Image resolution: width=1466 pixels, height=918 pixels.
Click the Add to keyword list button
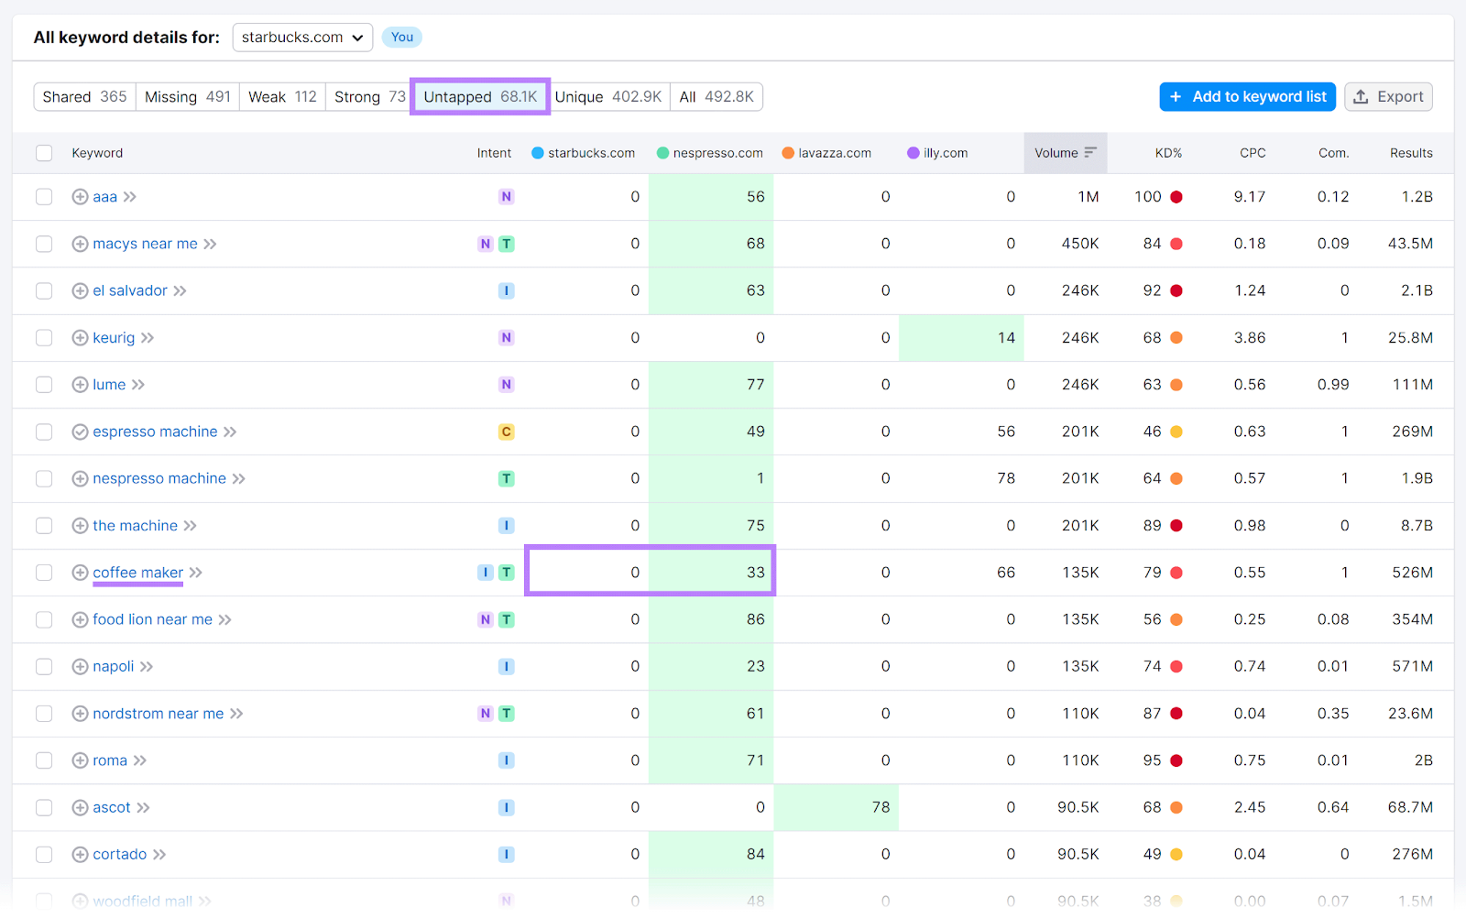(1247, 96)
